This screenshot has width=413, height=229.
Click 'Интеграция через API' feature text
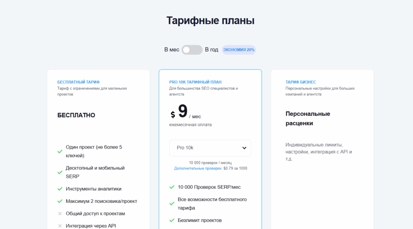coord(91,226)
